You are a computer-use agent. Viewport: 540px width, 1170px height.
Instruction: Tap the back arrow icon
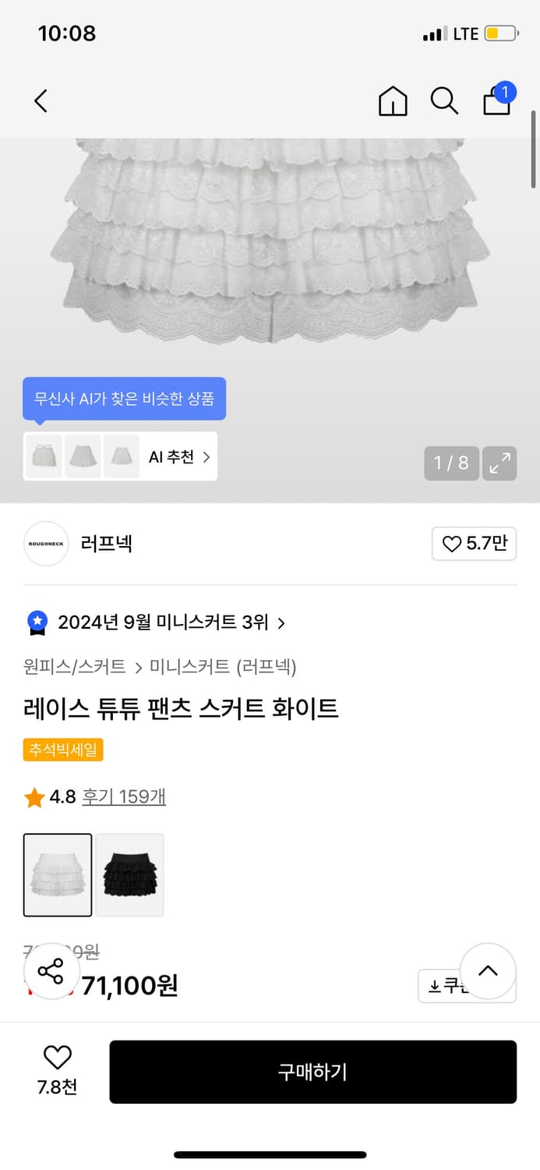41,101
